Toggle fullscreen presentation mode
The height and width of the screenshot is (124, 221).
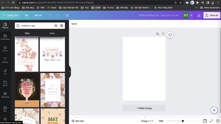click(211, 121)
